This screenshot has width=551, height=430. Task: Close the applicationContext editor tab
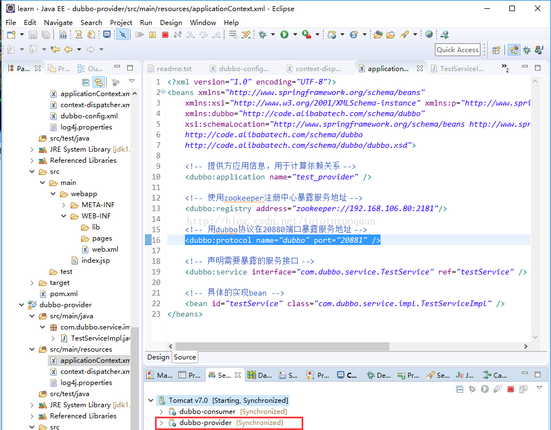tap(419, 68)
